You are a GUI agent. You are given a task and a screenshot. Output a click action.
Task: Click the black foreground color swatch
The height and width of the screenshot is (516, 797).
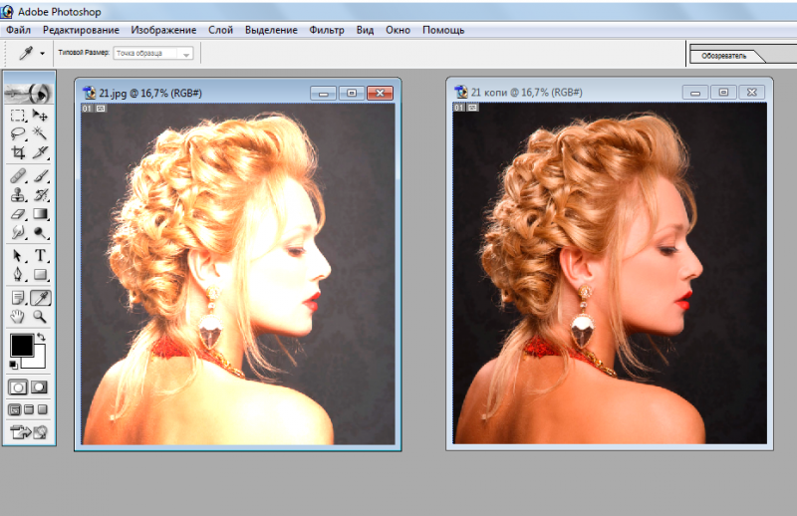(x=21, y=346)
